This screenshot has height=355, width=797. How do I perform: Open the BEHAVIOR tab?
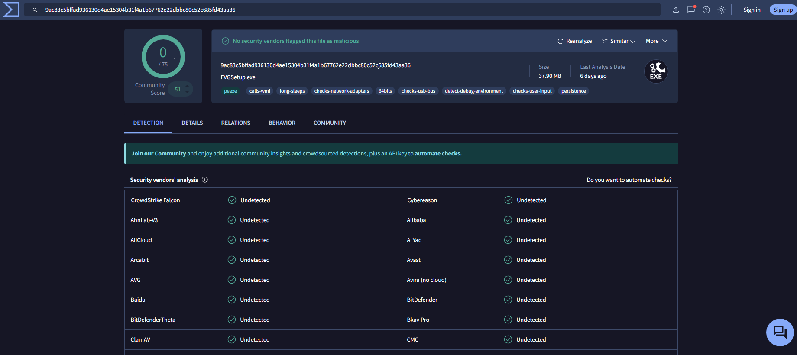[282, 123]
